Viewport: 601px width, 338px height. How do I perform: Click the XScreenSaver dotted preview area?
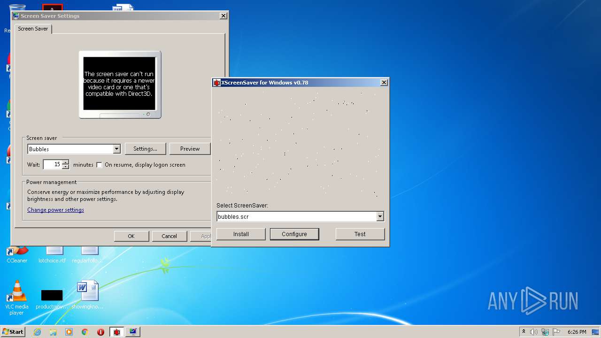(300, 144)
